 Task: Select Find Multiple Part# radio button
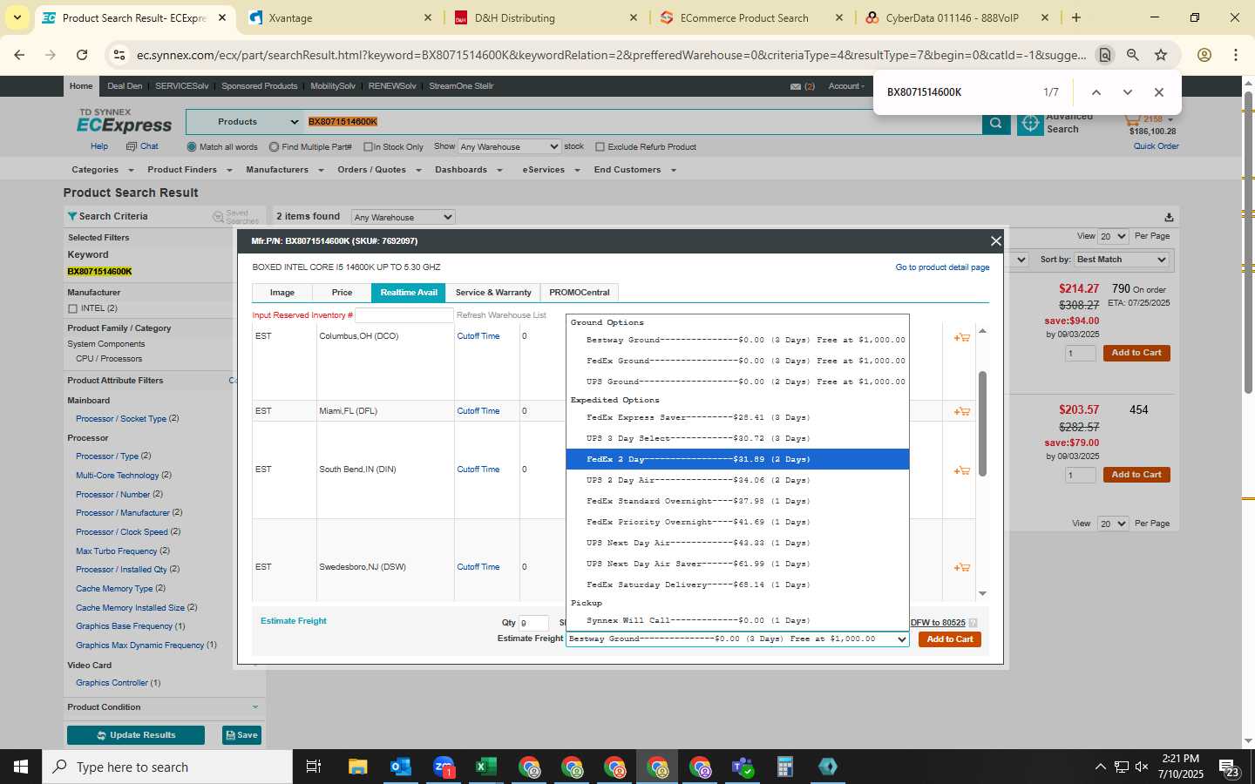coord(274,147)
